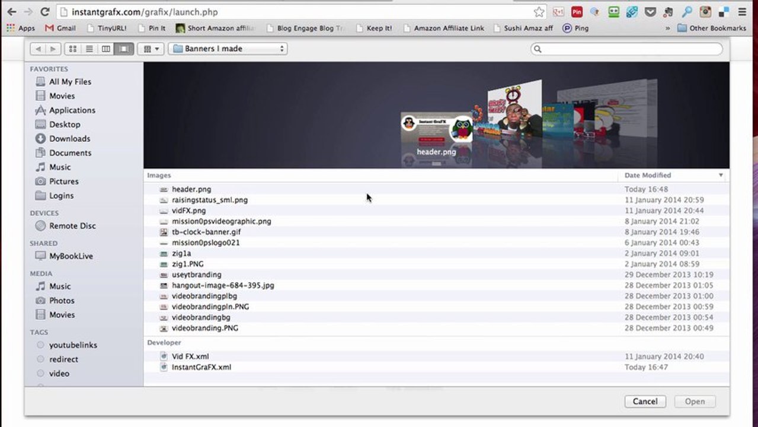Open the Amazon Affiliate Link bookmark
This screenshot has height=427, width=758.
pos(443,28)
